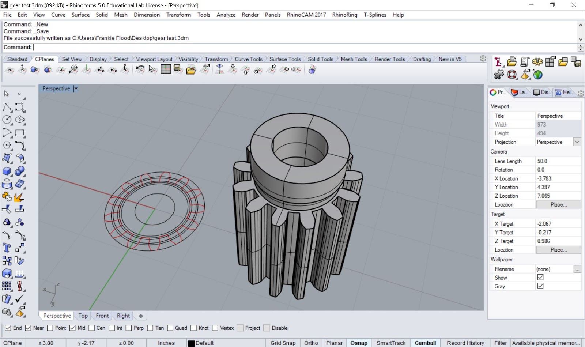Click the globe icon in right toolbar
This screenshot has height=347, width=585.
pos(537,75)
